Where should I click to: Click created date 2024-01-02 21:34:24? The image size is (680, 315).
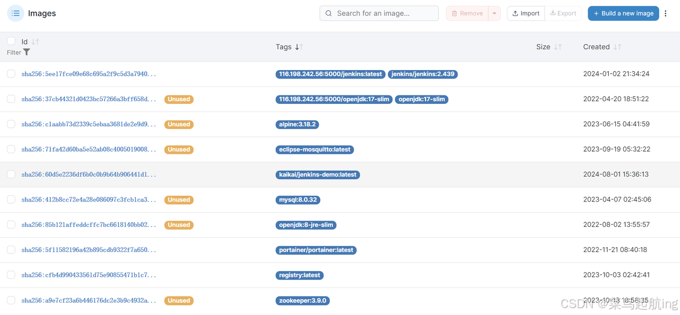click(616, 74)
